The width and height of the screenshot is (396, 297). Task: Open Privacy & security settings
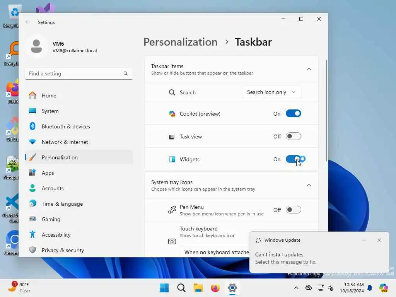click(x=79, y=250)
